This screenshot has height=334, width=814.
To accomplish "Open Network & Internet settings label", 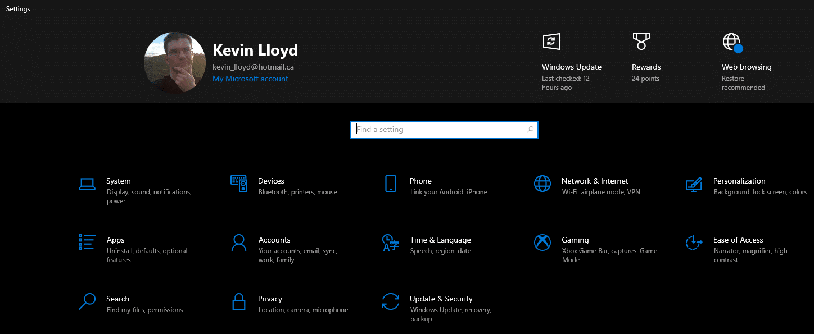I will click(x=595, y=181).
